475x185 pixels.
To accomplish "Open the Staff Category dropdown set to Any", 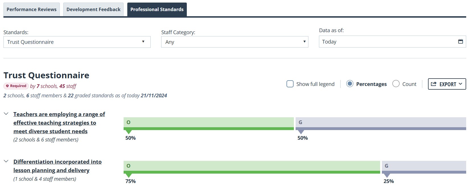I will click(x=235, y=42).
